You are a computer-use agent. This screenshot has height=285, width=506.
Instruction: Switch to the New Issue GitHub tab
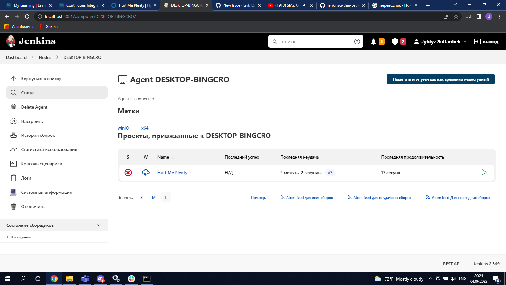click(238, 5)
